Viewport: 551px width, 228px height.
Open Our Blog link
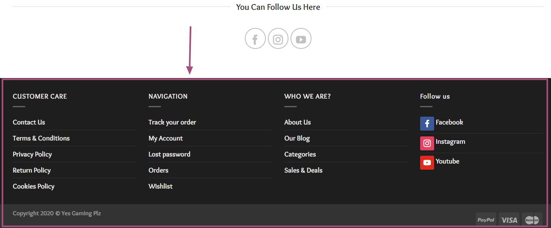pyautogui.click(x=297, y=138)
